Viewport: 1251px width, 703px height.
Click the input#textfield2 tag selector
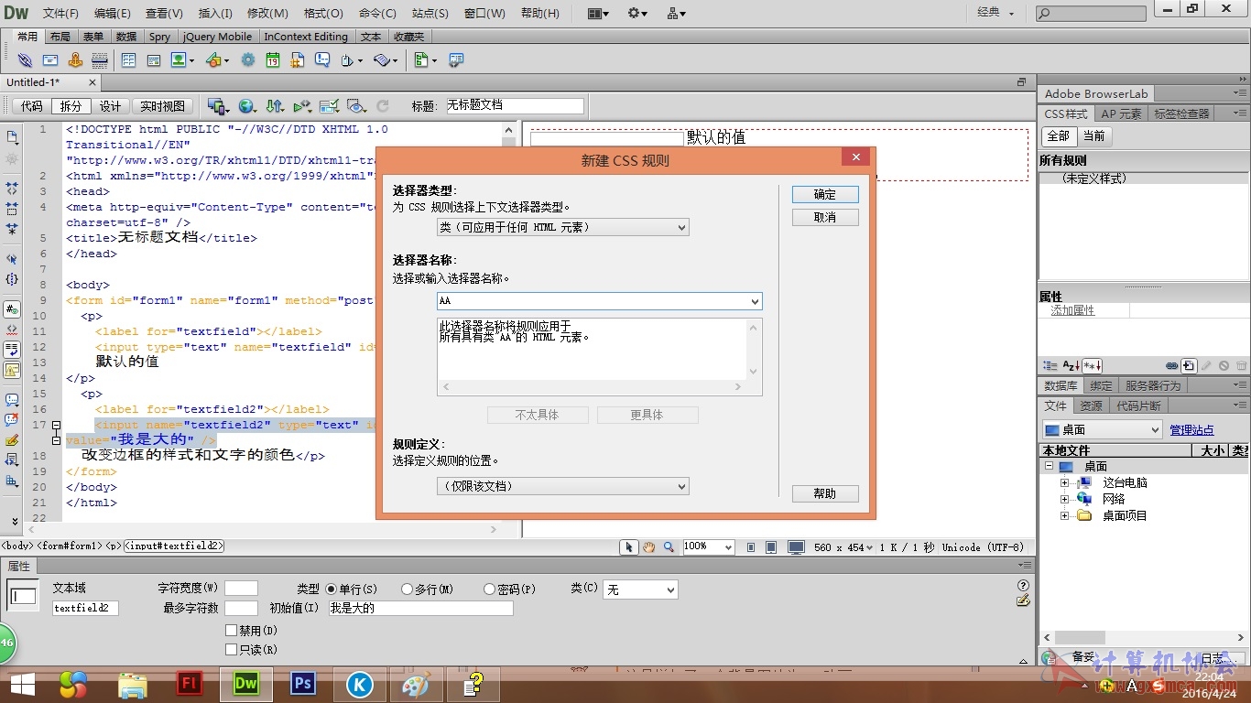point(174,546)
